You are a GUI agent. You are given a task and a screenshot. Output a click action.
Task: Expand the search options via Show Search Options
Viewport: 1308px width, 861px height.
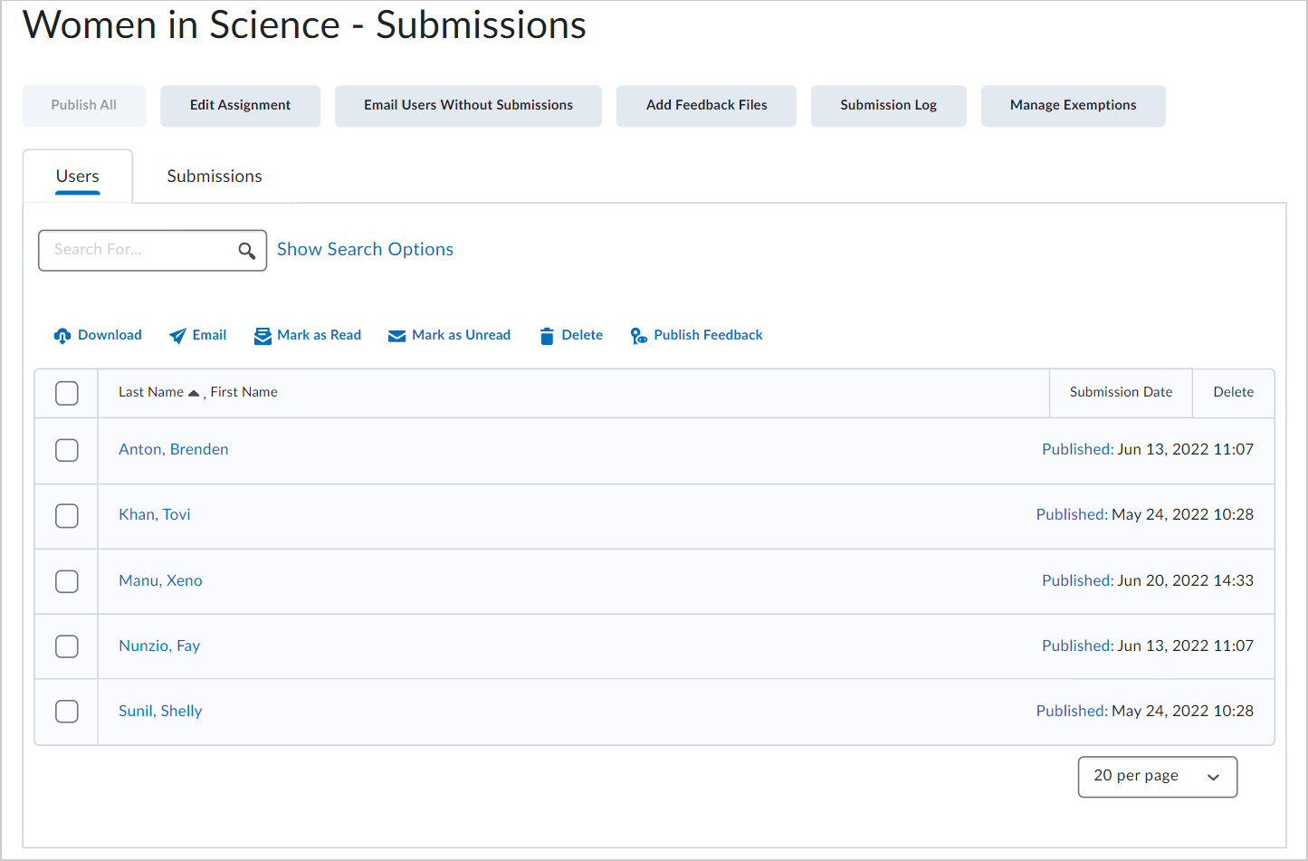tap(365, 249)
